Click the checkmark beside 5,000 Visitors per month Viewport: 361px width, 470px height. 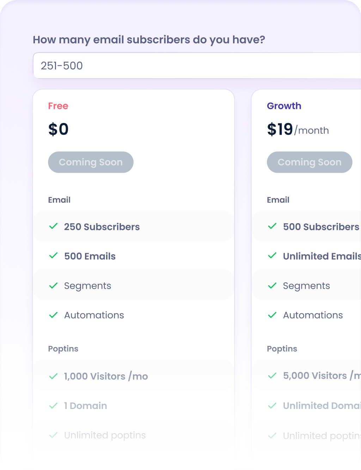coord(272,376)
